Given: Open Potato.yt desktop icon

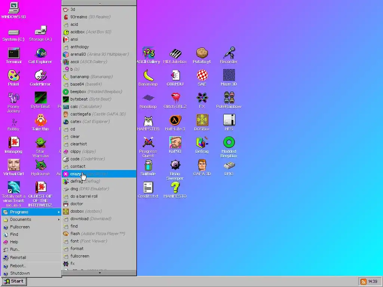Looking at the screenshot, I should coord(202,55).
